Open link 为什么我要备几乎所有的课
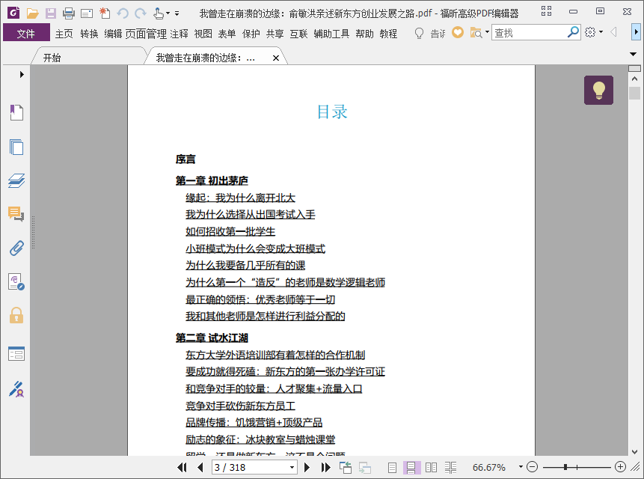 [245, 266]
